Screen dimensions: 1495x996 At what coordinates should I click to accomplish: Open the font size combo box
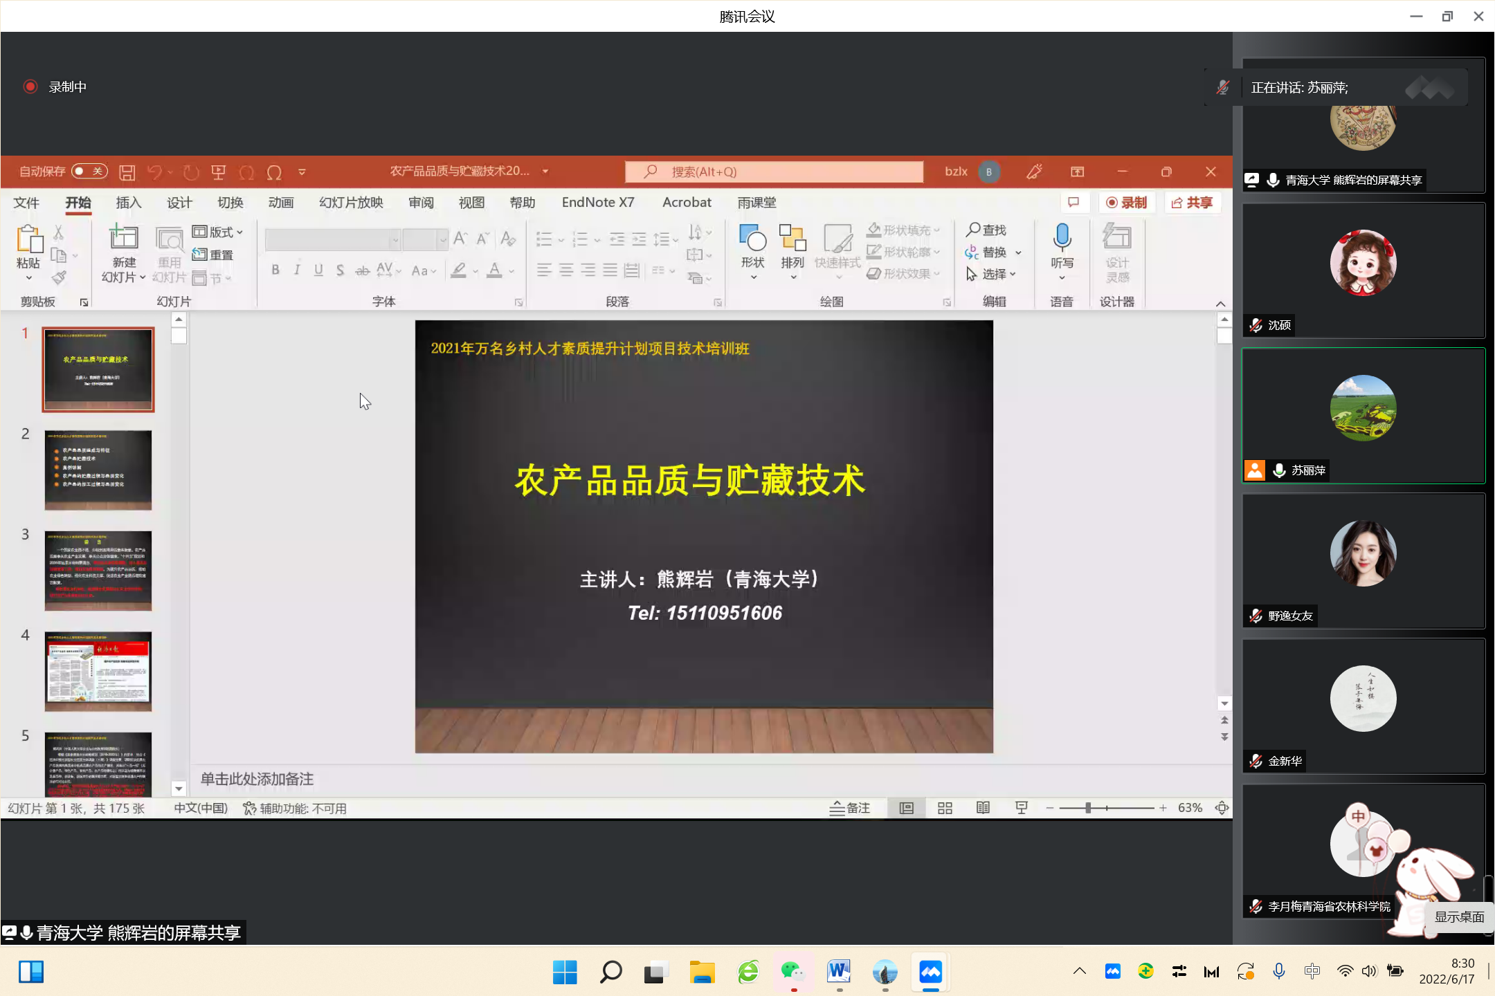(426, 239)
